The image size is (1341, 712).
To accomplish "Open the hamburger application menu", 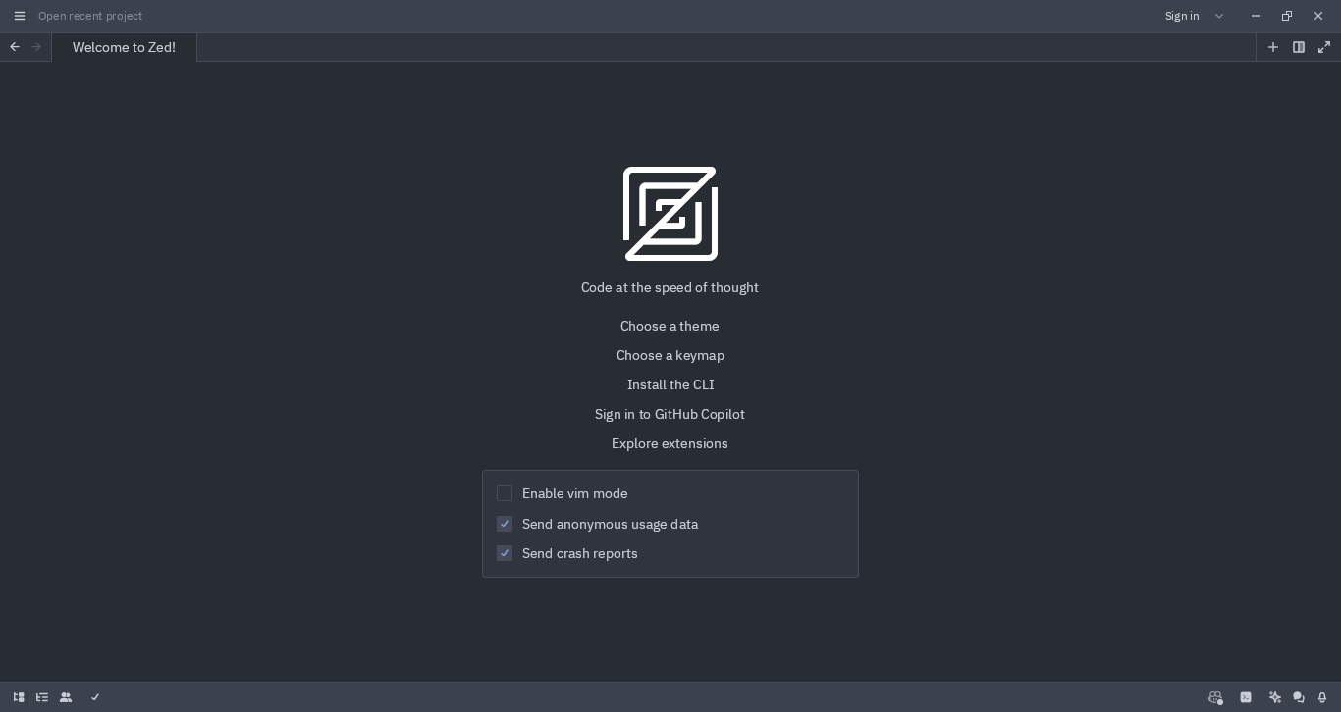I will coord(20,16).
